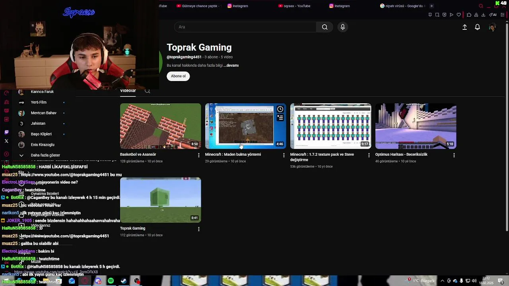The image size is (509, 286).
Task: Open the Windows notification center icon
Action: 501,281
